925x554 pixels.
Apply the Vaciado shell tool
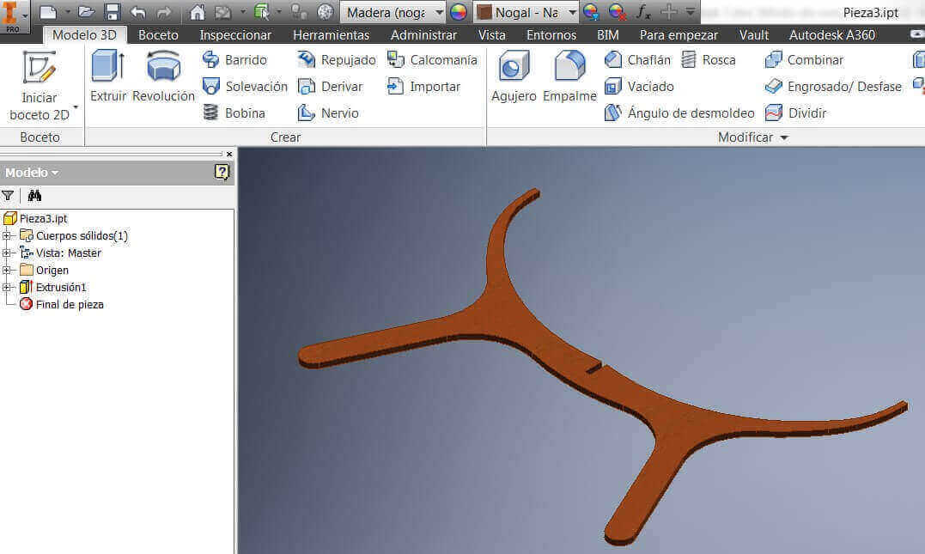(x=639, y=86)
